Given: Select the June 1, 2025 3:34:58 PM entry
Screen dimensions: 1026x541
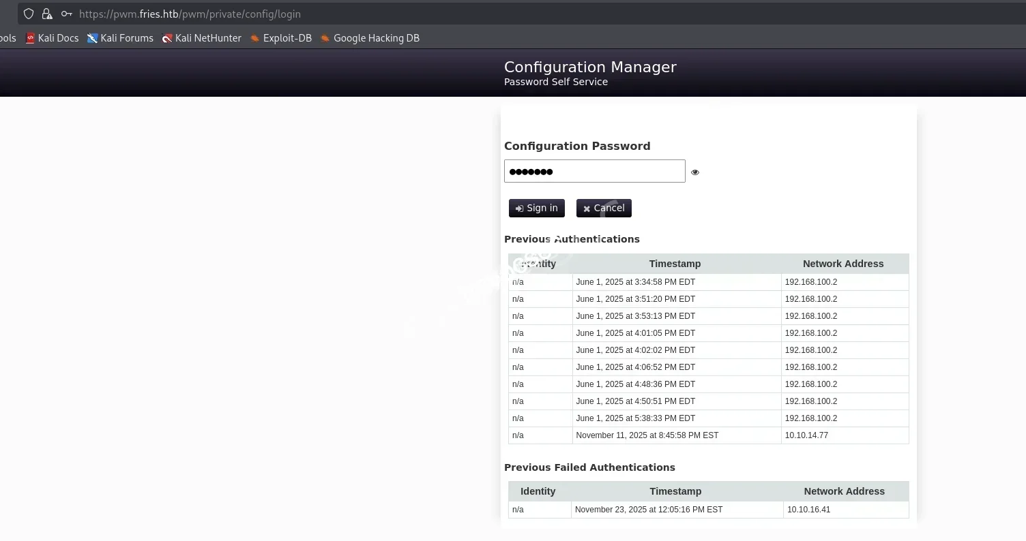Looking at the screenshot, I should pyautogui.click(x=635, y=282).
